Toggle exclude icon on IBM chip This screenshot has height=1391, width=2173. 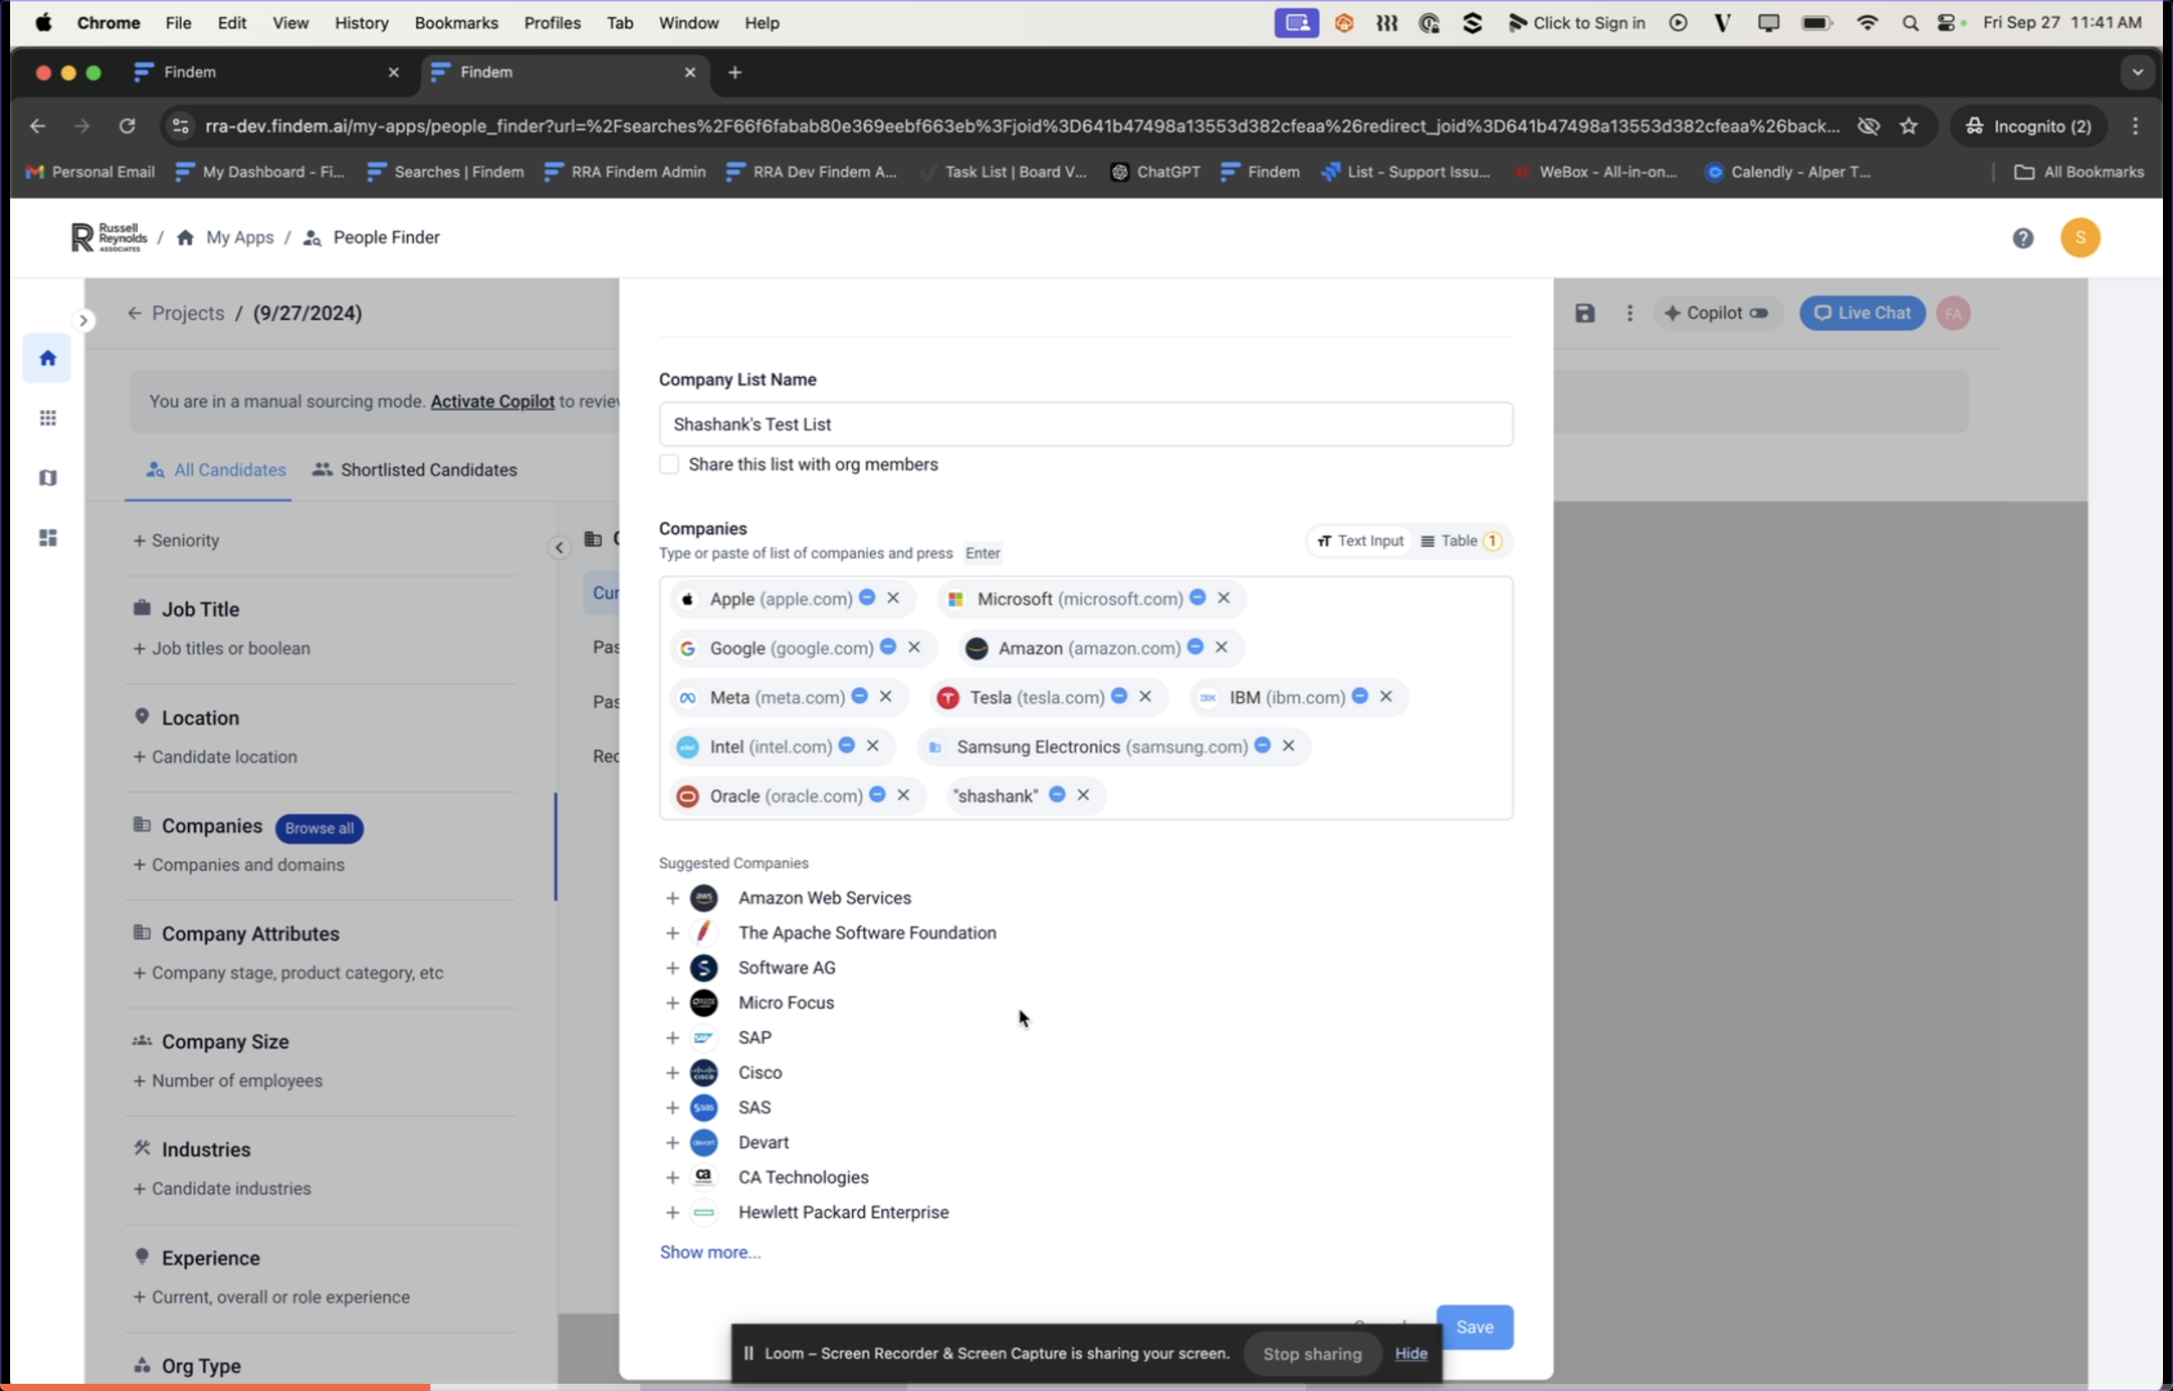[1360, 695]
